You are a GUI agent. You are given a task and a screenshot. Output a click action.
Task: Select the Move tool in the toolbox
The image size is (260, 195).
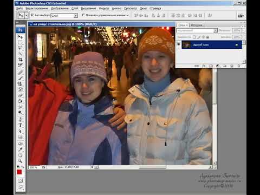[x=20, y=37]
